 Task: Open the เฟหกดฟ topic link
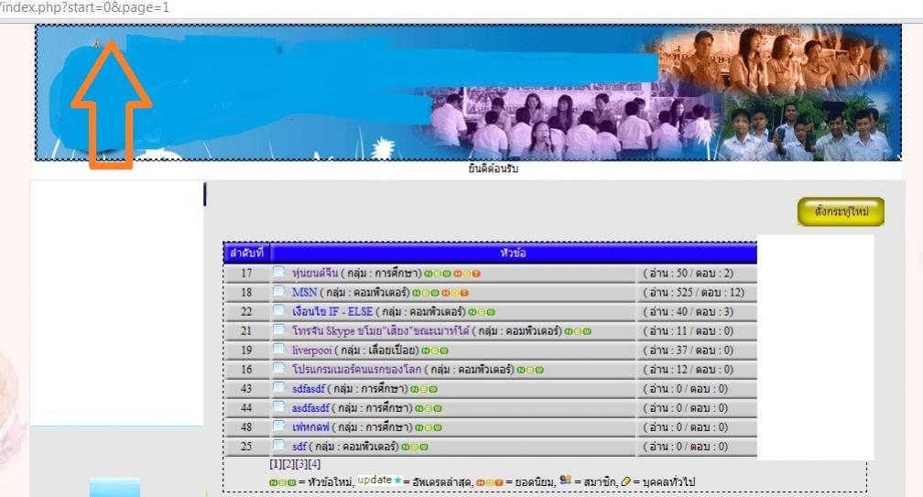pyautogui.click(x=310, y=427)
